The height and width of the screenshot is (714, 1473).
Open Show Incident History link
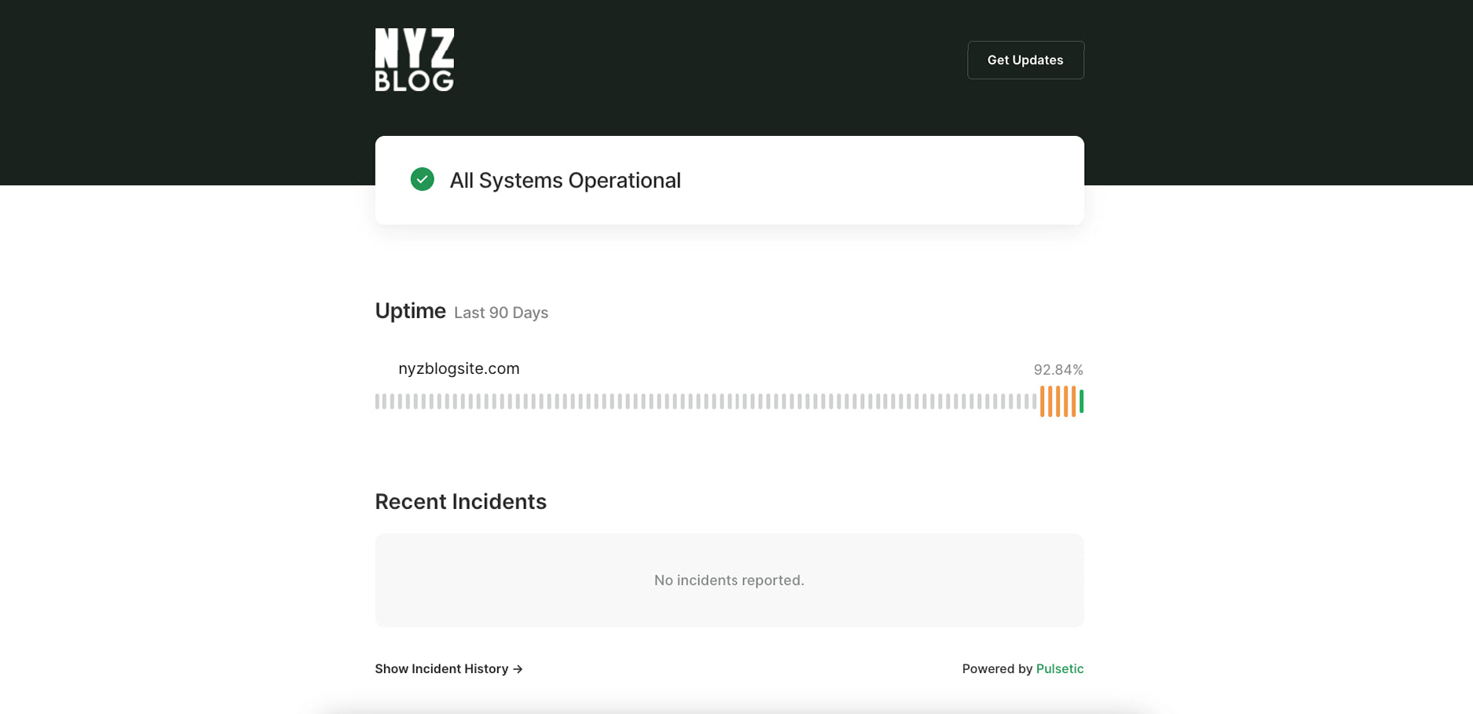click(449, 668)
